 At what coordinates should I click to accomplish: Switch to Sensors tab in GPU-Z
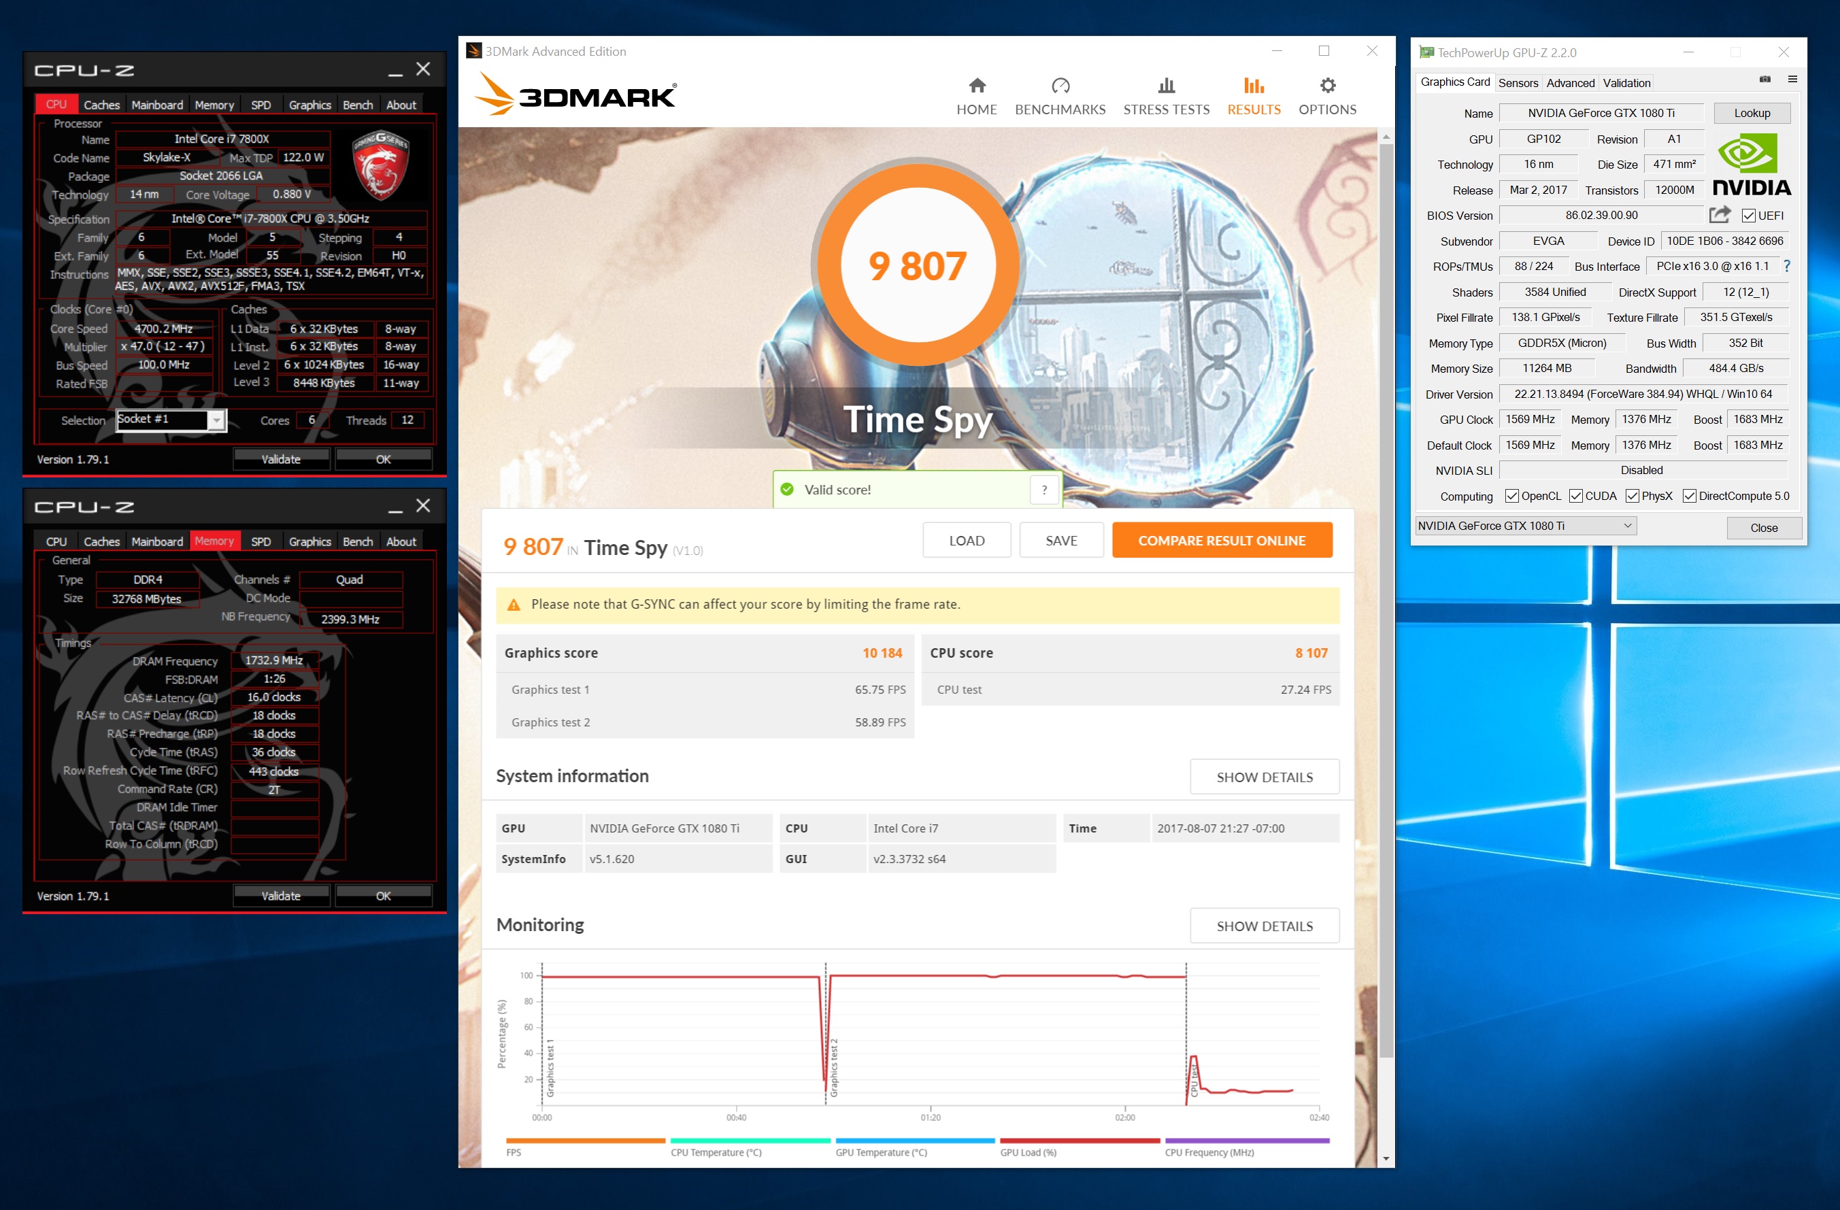[x=1518, y=83]
